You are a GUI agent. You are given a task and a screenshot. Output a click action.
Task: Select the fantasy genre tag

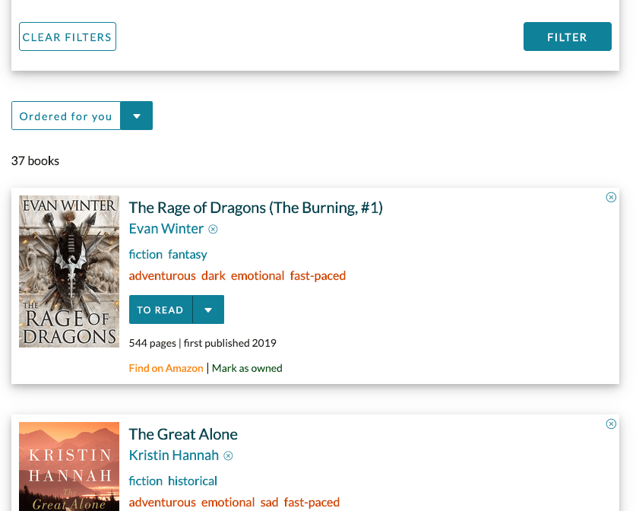[x=188, y=255]
